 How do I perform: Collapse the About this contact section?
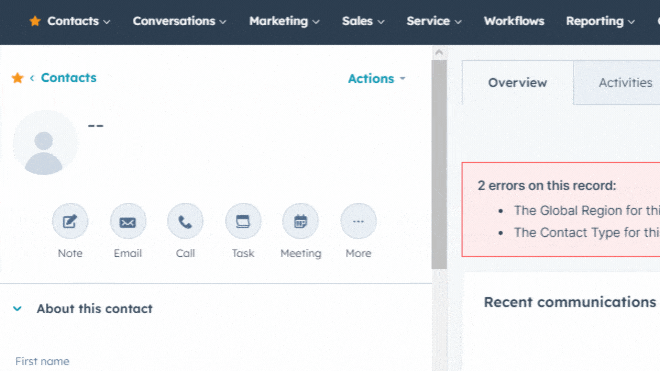coord(17,308)
